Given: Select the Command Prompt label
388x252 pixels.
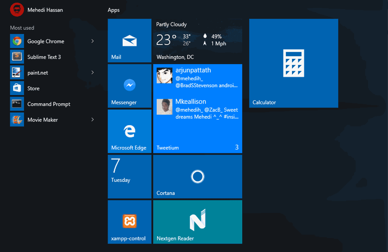Looking at the screenshot, I should tap(49, 104).
